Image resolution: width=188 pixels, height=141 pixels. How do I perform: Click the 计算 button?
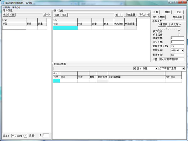click(x=155, y=12)
